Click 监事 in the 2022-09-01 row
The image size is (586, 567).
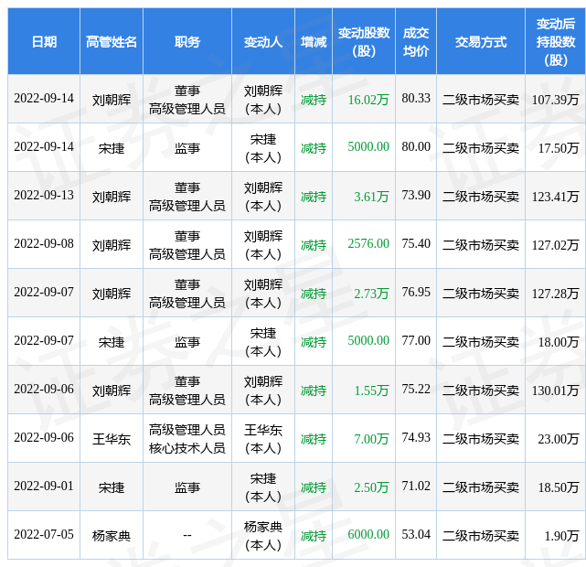coord(187,487)
